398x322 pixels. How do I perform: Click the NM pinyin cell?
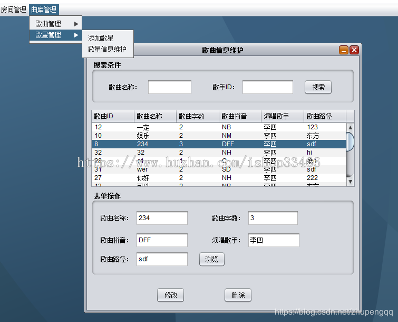coord(240,136)
